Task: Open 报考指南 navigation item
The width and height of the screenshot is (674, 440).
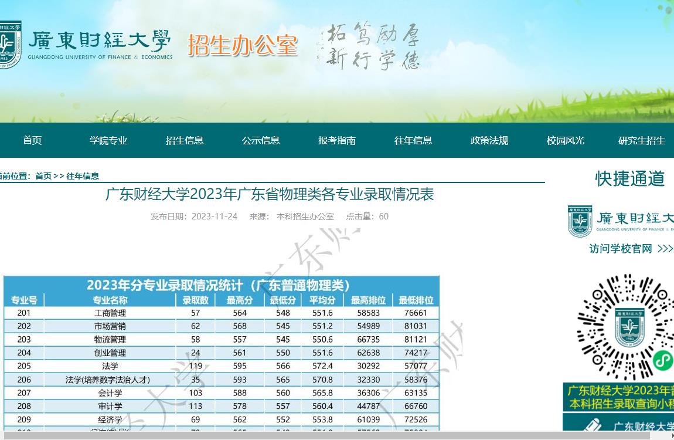Action: (337, 140)
